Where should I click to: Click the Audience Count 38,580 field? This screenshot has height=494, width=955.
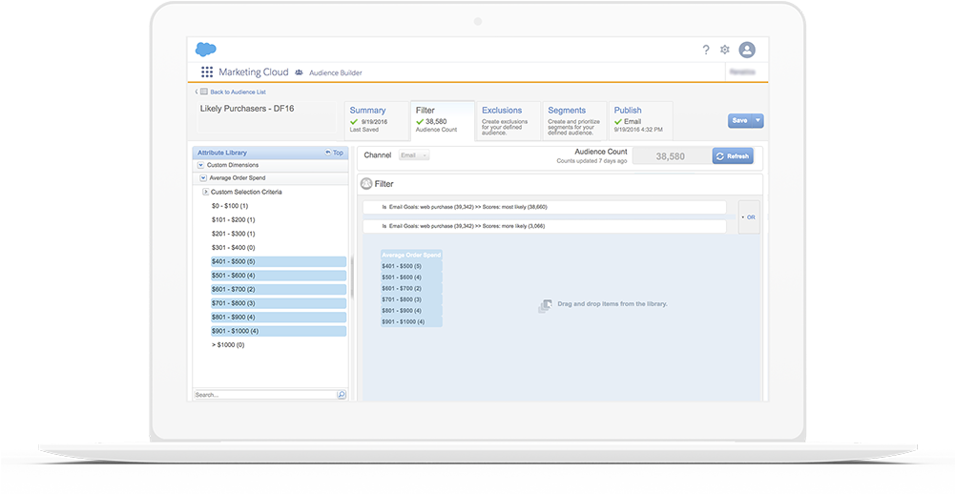click(671, 156)
